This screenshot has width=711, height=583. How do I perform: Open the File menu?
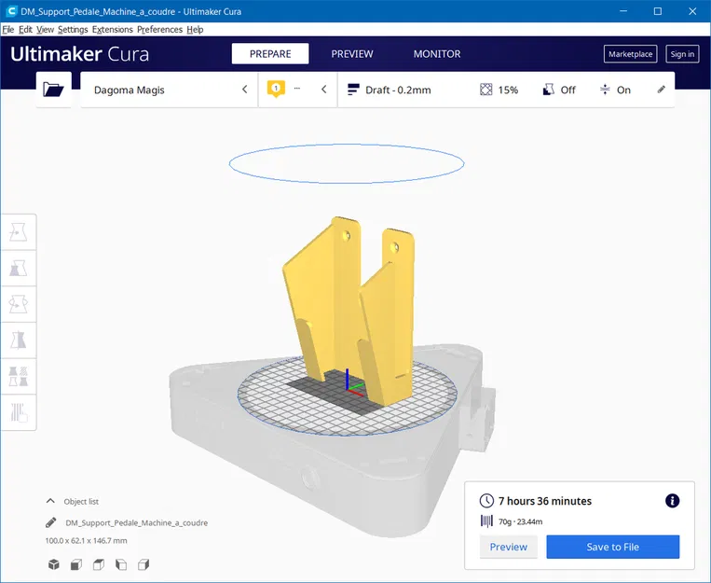pos(8,30)
